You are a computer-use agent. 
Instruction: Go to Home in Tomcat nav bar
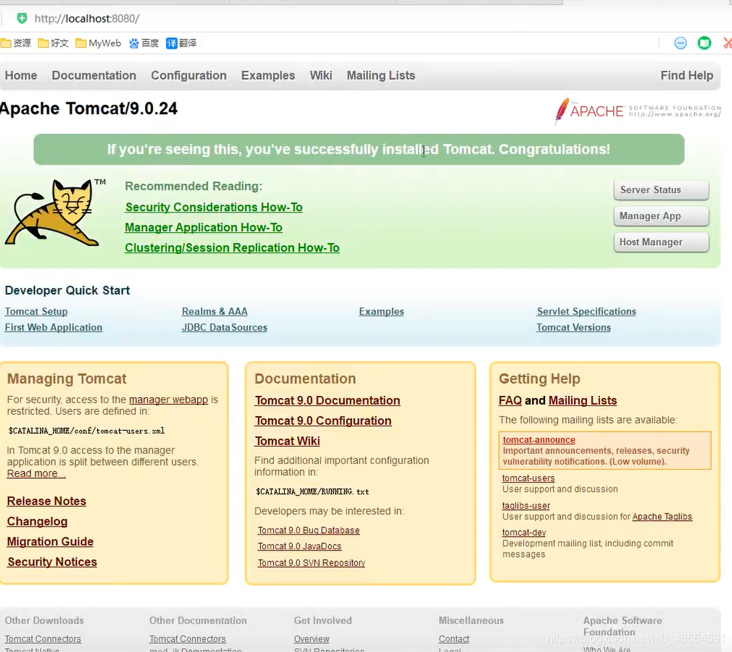21,75
